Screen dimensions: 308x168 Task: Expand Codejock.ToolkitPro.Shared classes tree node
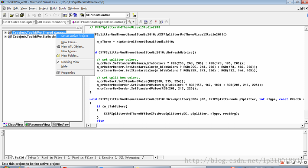(x=6, y=33)
